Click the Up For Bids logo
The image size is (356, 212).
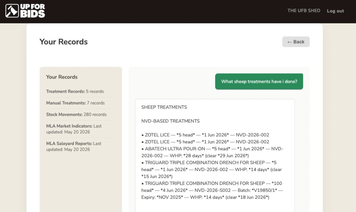25,11
